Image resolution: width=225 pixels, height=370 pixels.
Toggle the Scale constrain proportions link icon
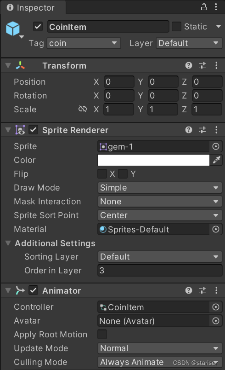click(x=83, y=109)
